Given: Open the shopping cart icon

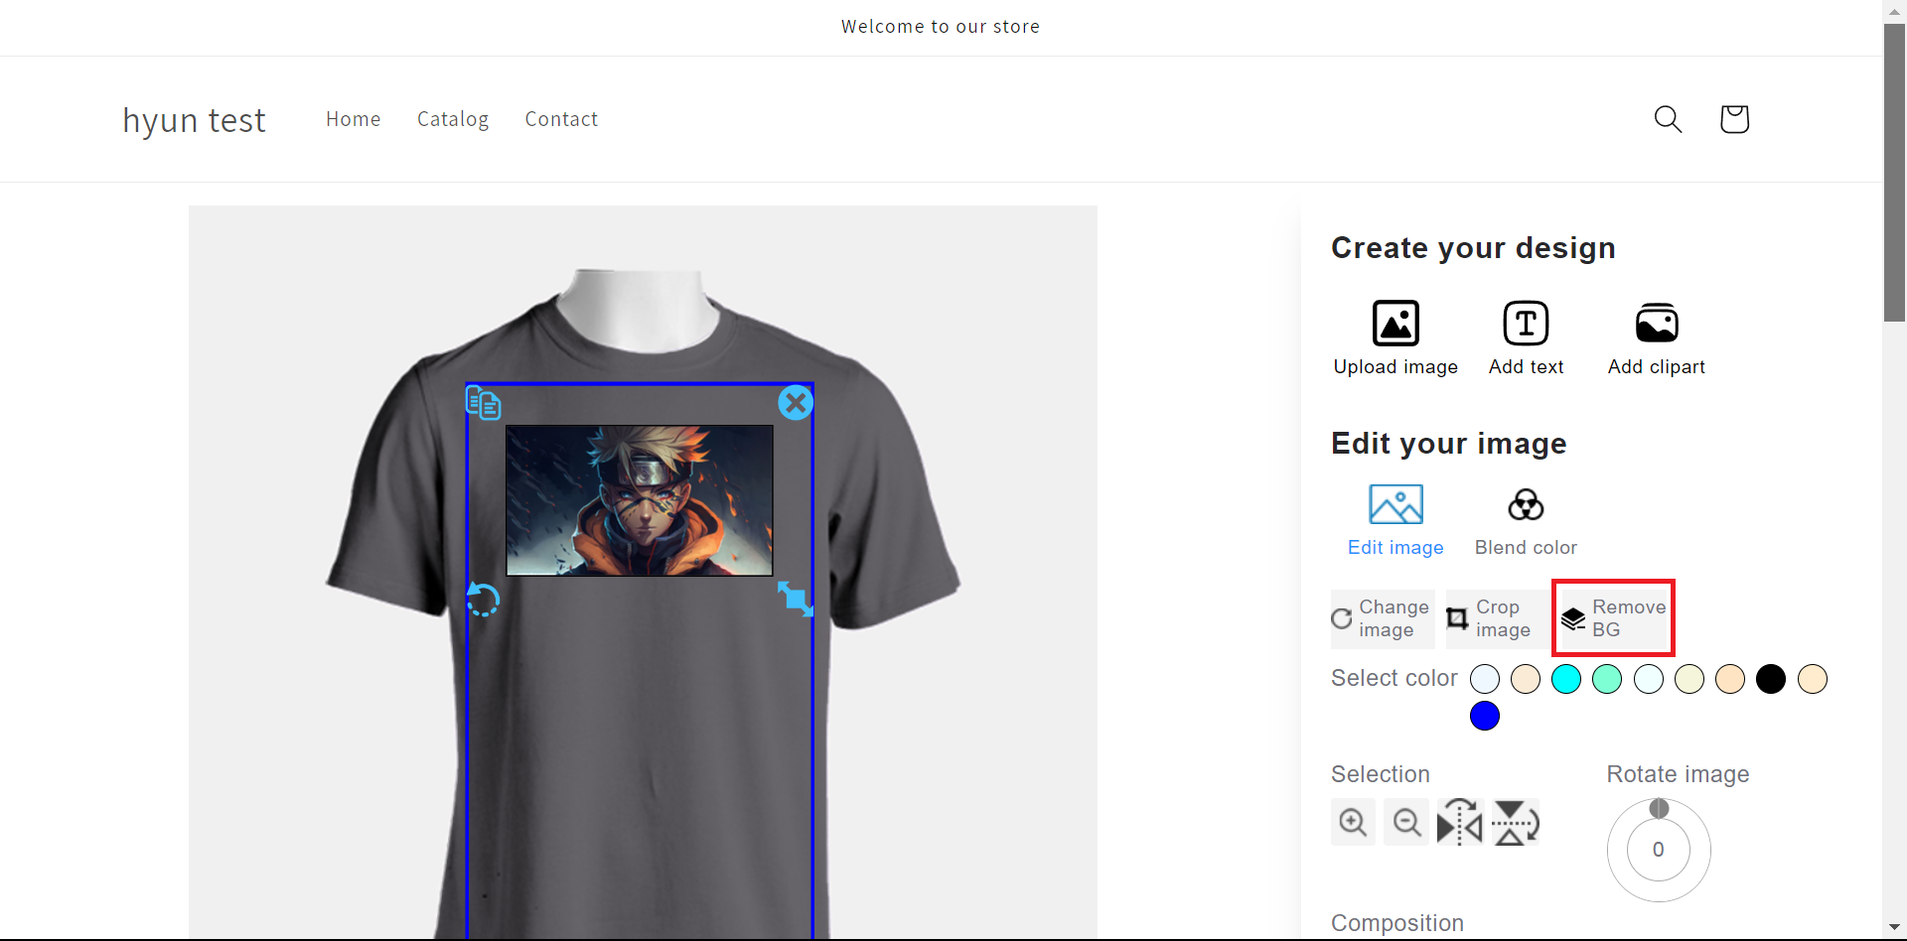Looking at the screenshot, I should point(1734,119).
